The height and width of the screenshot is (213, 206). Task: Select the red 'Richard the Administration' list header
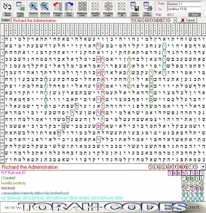[x=30, y=167]
